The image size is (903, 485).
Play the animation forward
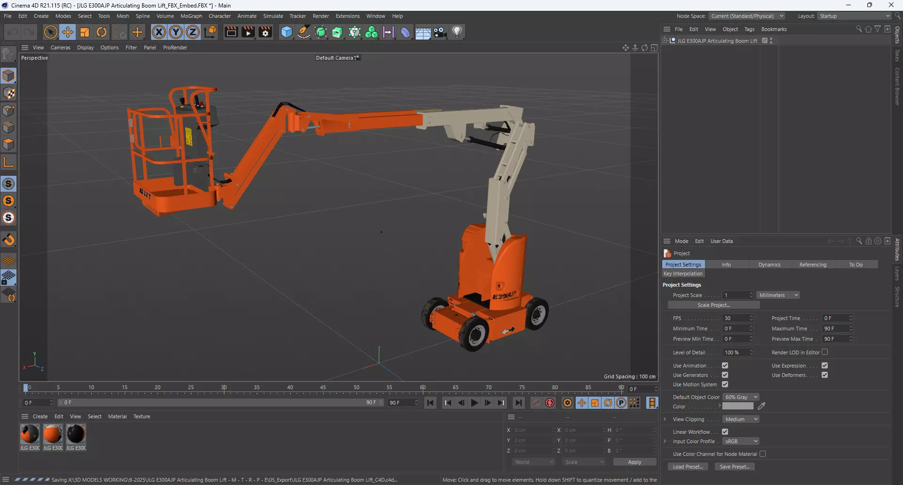(x=474, y=403)
